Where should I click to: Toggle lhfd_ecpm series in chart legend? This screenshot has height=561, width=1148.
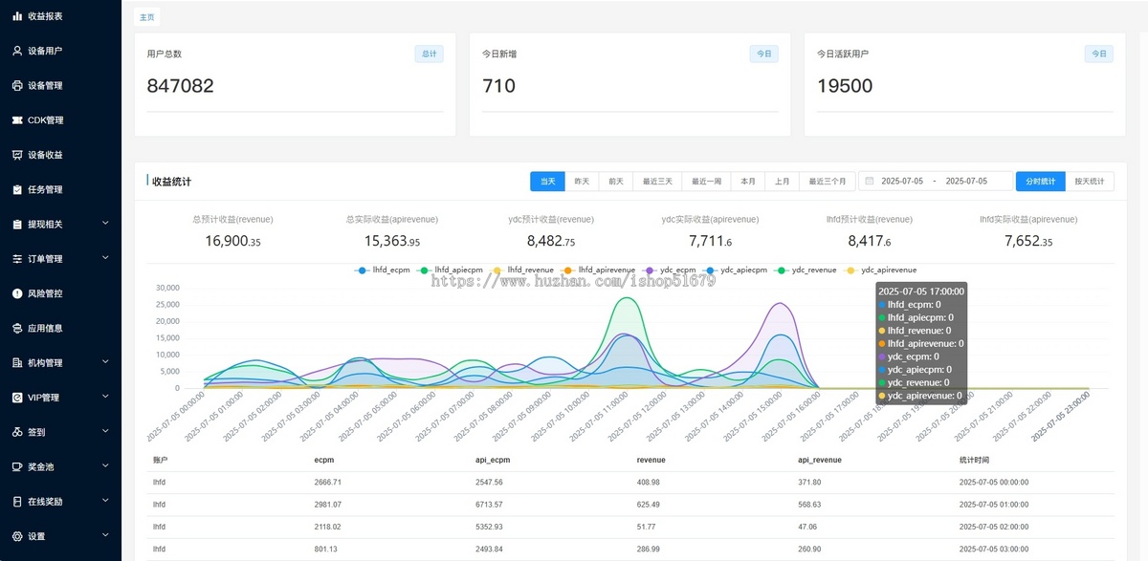(382, 270)
